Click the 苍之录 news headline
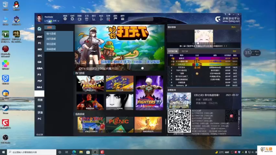276x155 pixels. pyautogui.click(x=207, y=95)
